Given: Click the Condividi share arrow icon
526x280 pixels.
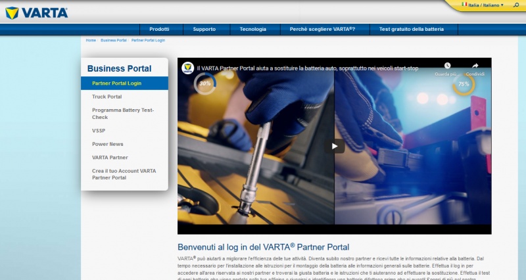Looking at the screenshot, I should (x=475, y=66).
